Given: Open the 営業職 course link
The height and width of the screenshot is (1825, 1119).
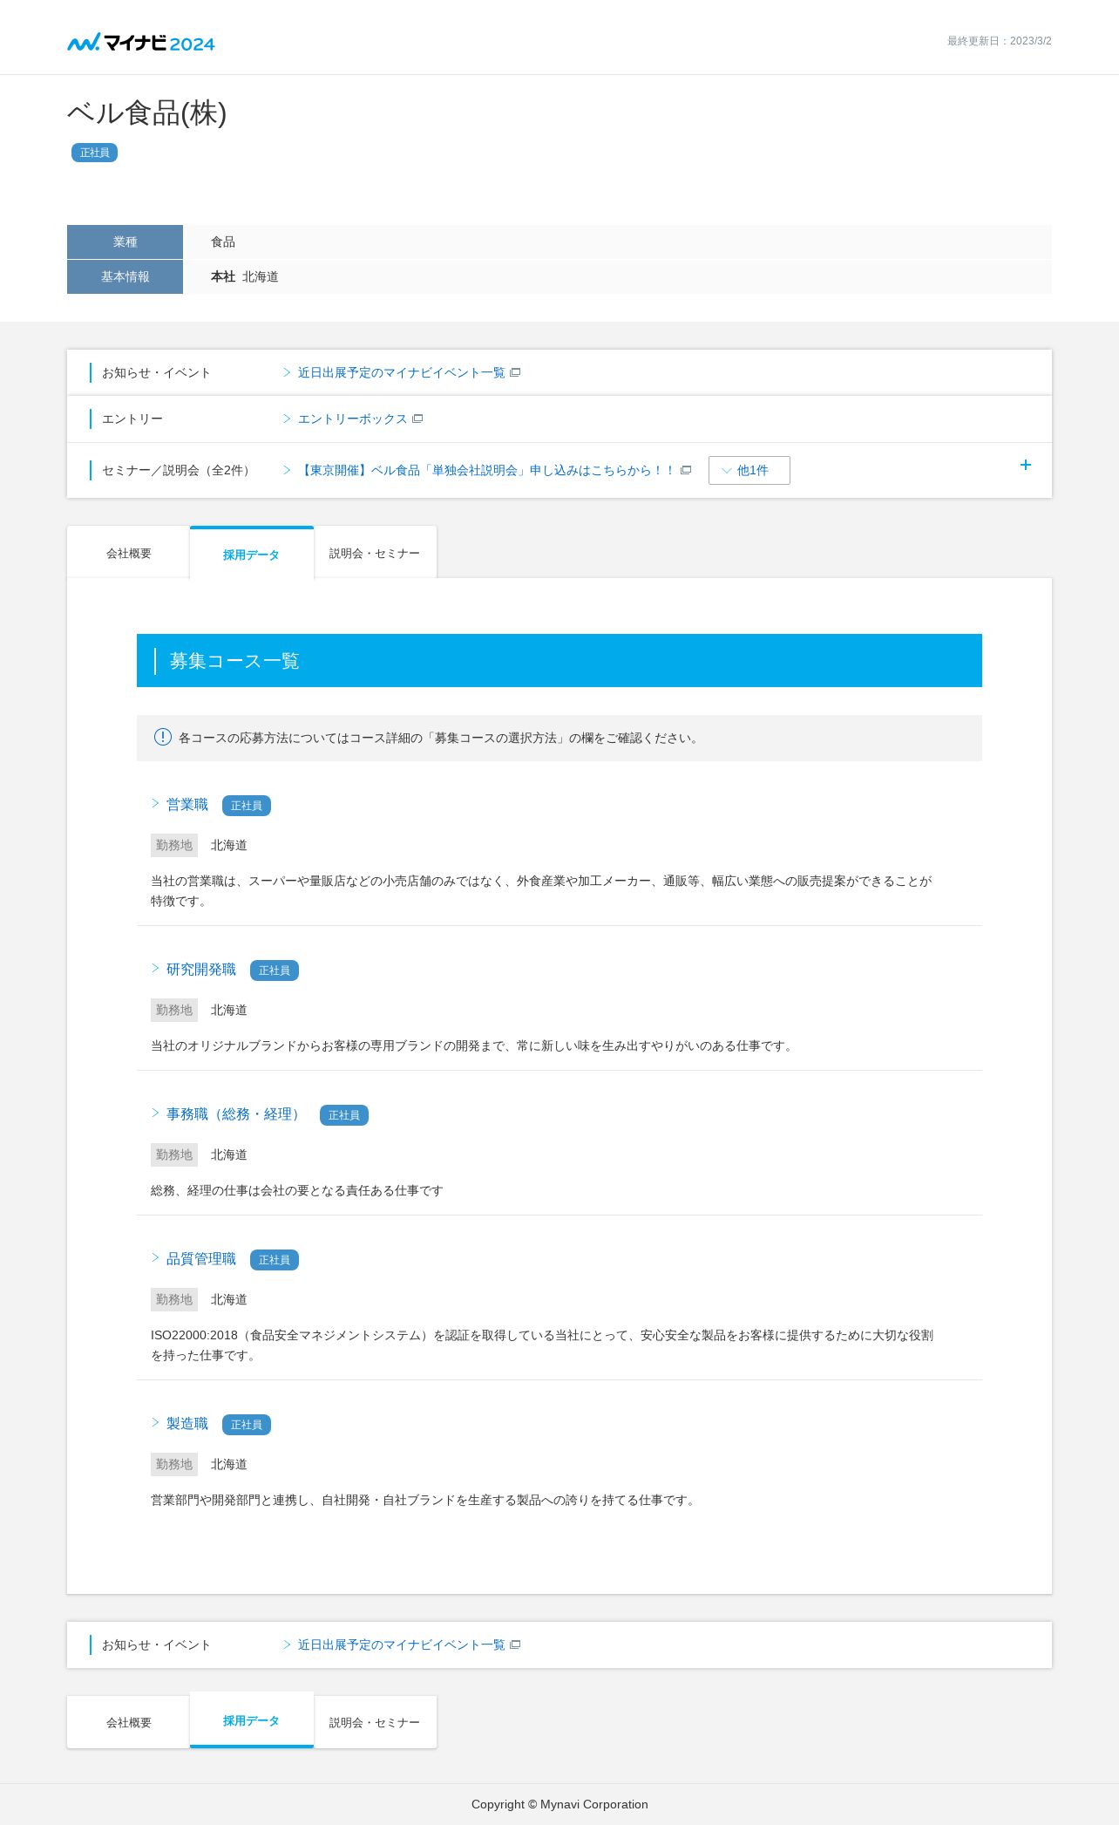Looking at the screenshot, I should (x=187, y=804).
